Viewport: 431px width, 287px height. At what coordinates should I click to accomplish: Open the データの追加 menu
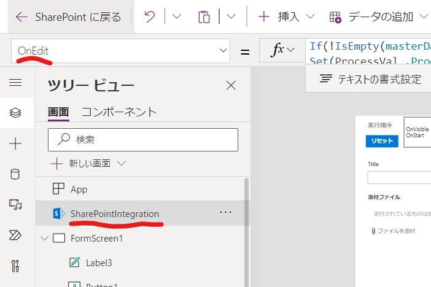(x=381, y=17)
